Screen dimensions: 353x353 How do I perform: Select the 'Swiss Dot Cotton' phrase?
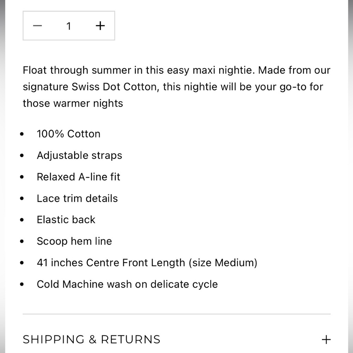[x=114, y=87]
